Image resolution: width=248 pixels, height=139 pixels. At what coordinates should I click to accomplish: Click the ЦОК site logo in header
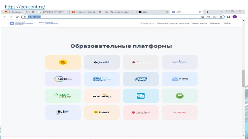[21, 23]
